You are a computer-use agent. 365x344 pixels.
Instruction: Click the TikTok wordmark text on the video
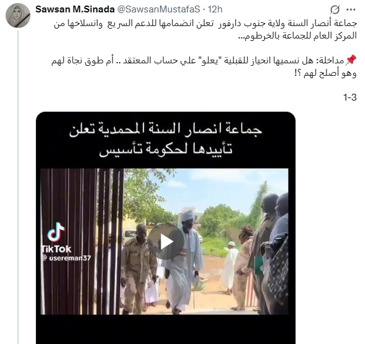(x=56, y=249)
